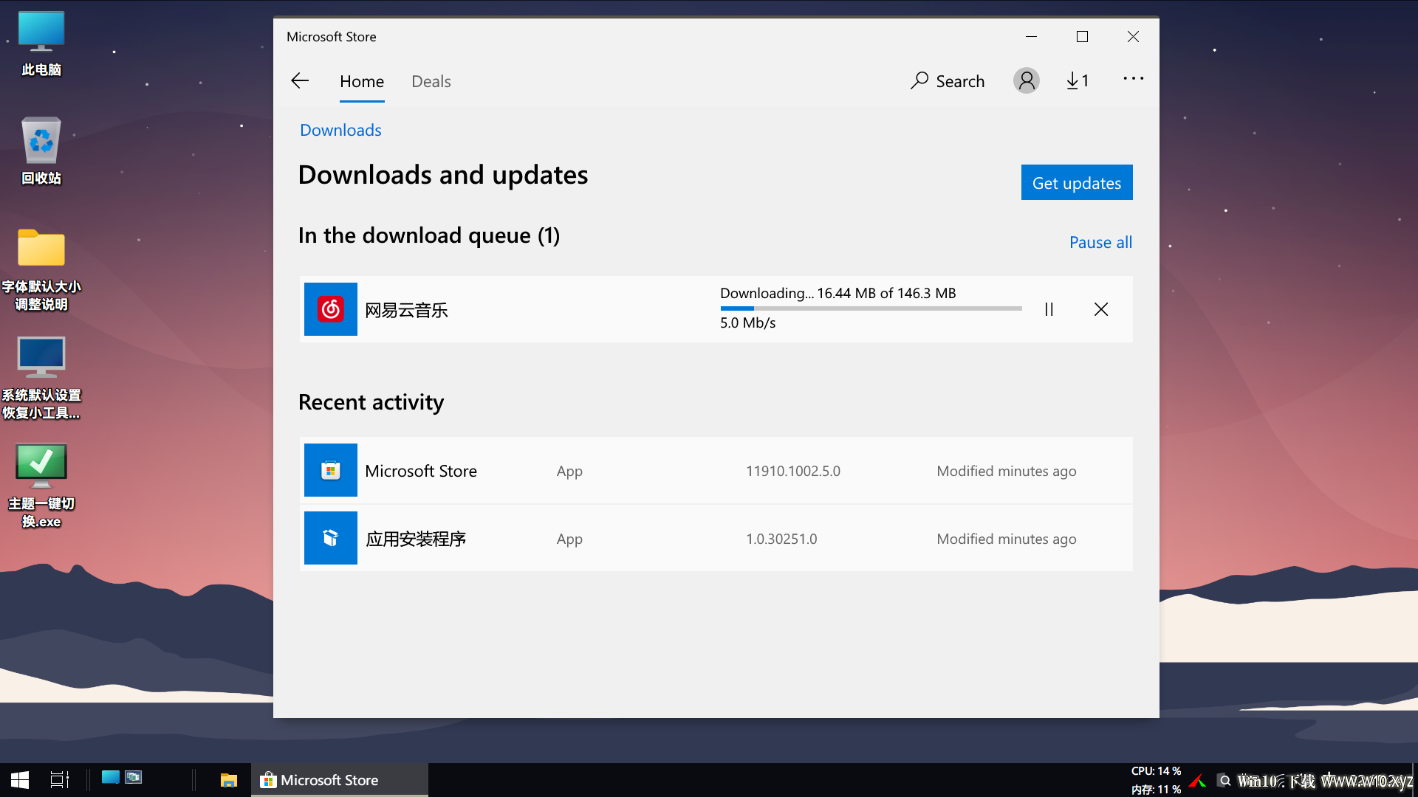The image size is (1418, 797).
Task: Click the Microsoft Store app icon tile
Action: [x=331, y=470]
